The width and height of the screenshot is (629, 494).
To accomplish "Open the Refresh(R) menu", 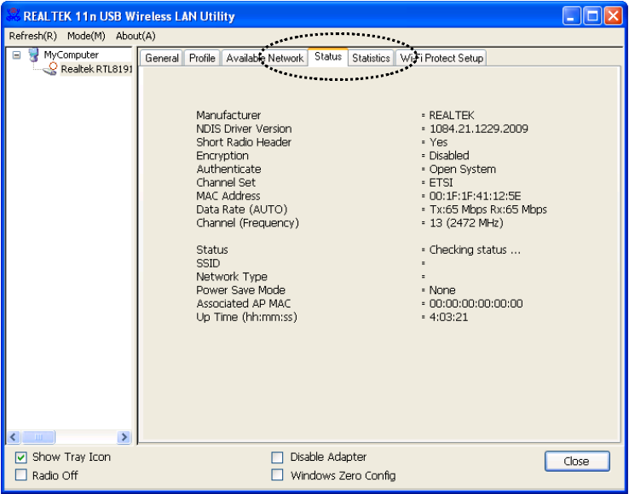I will 33,36.
